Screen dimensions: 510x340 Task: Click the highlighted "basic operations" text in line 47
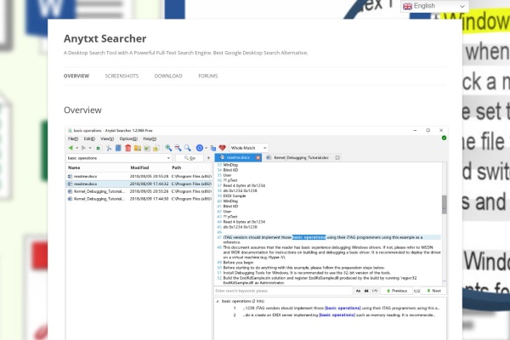(309, 237)
